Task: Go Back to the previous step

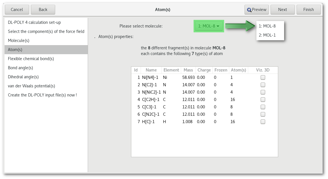Action: coord(43,10)
